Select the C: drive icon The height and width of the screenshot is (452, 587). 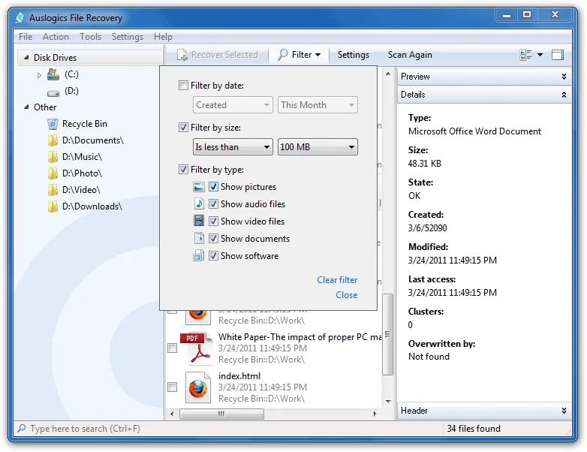tap(53, 74)
